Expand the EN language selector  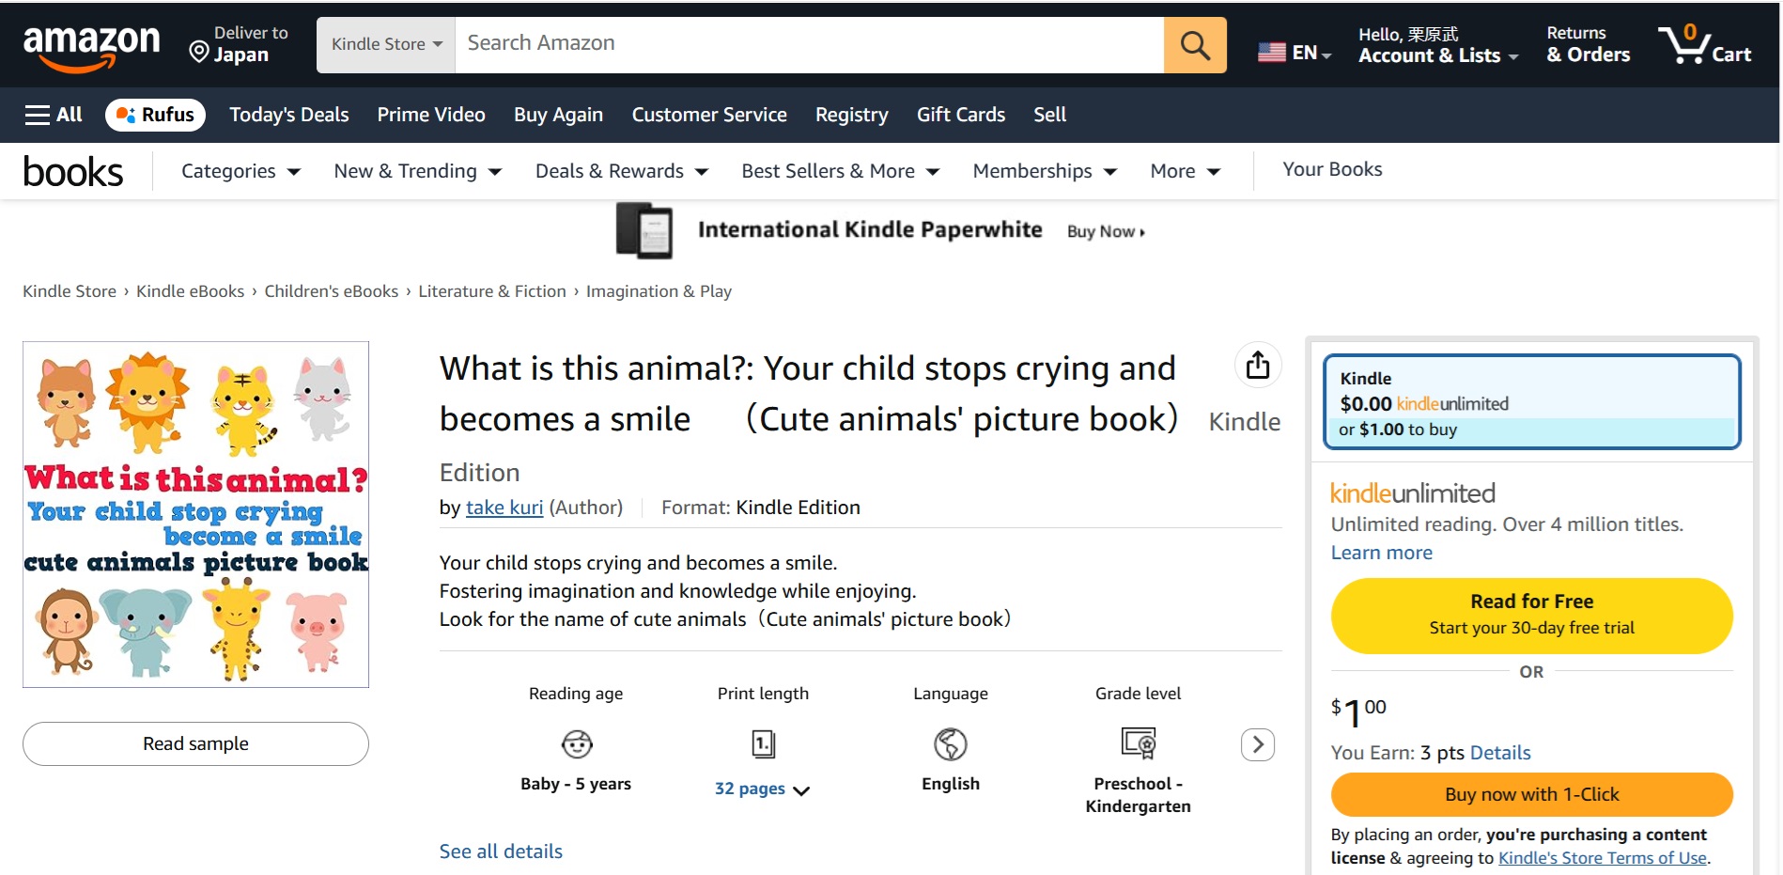[x=1295, y=53]
